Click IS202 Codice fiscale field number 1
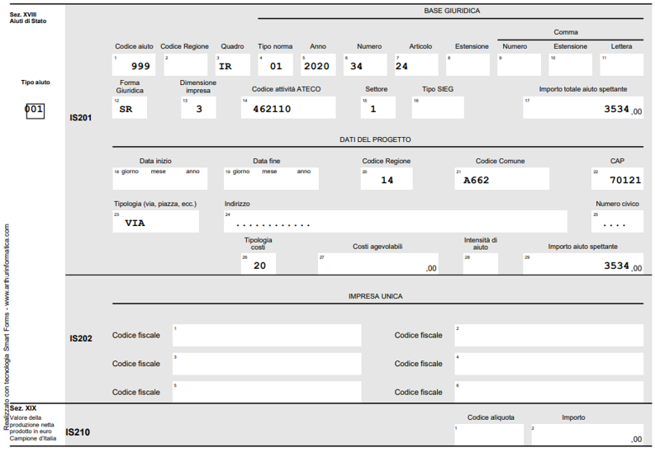Image resolution: width=655 pixels, height=452 pixels. [267, 335]
